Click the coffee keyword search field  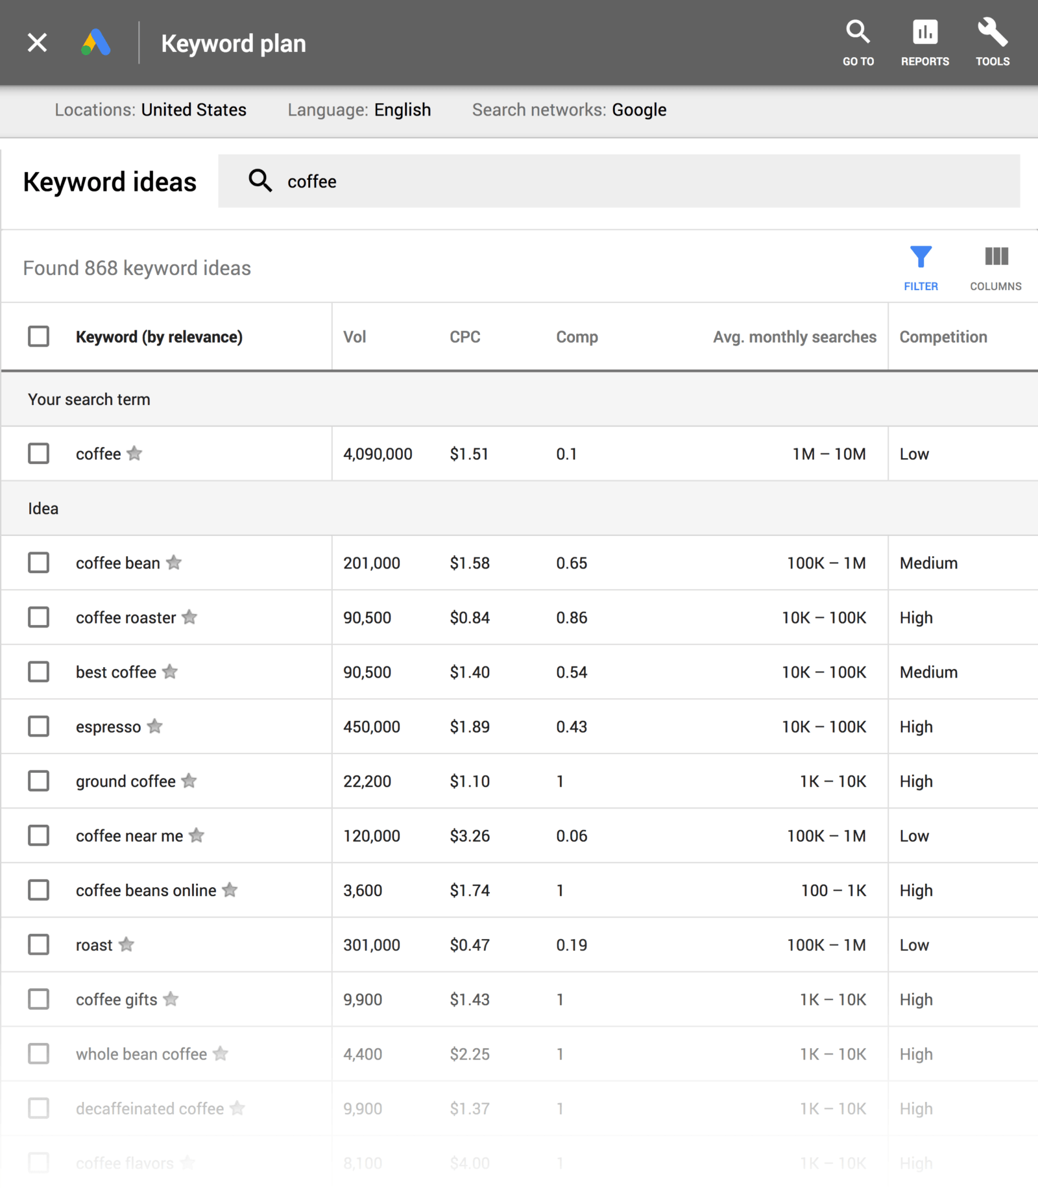click(x=619, y=181)
